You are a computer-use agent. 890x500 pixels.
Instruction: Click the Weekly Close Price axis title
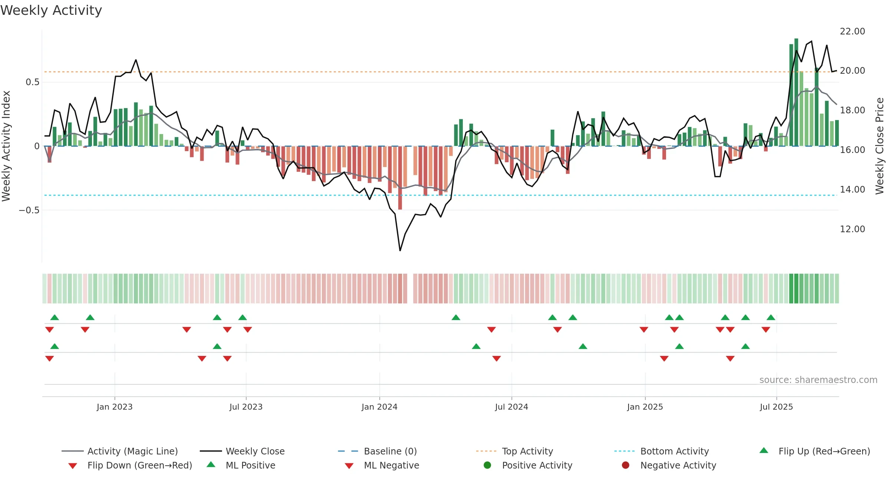pos(880,146)
